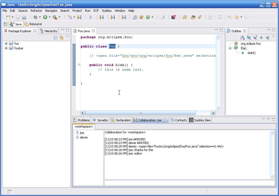Screen dimensions: 279x196
Task: Open the Run dropdown arrow
Action: (50, 17)
